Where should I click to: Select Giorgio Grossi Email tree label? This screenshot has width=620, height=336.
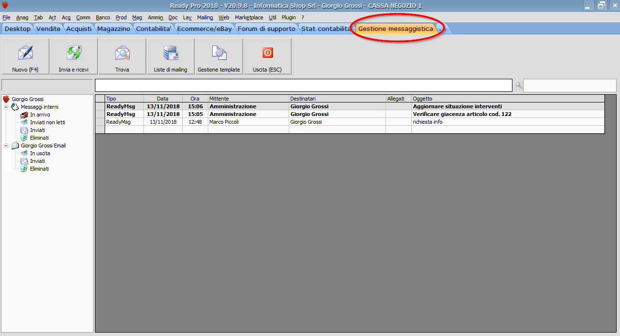click(x=43, y=146)
